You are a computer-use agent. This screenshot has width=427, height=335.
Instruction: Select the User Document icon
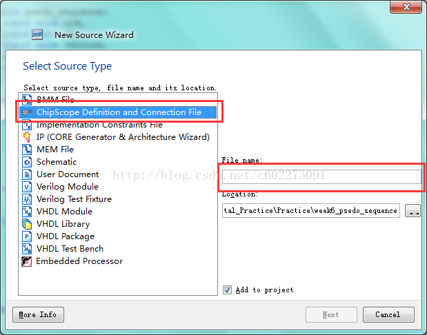point(27,174)
